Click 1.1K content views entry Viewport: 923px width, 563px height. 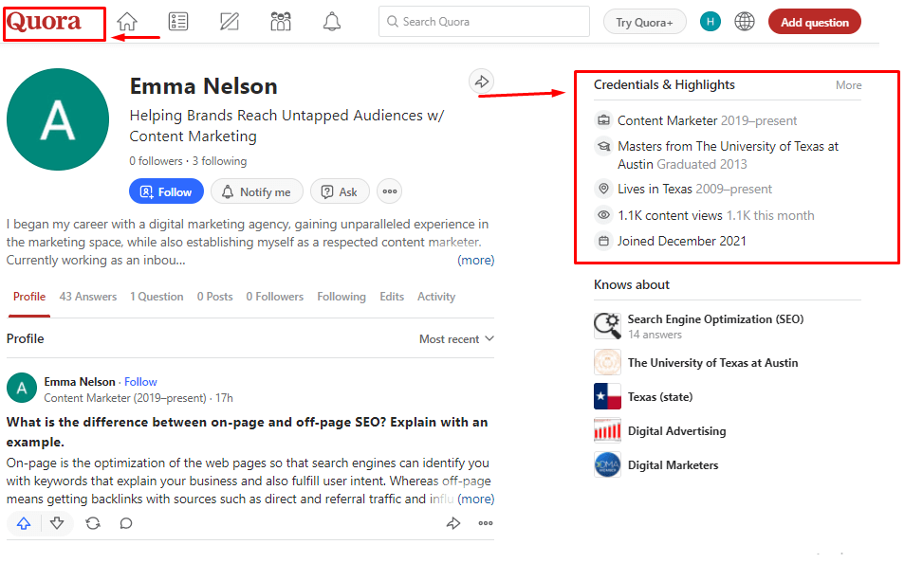716,215
